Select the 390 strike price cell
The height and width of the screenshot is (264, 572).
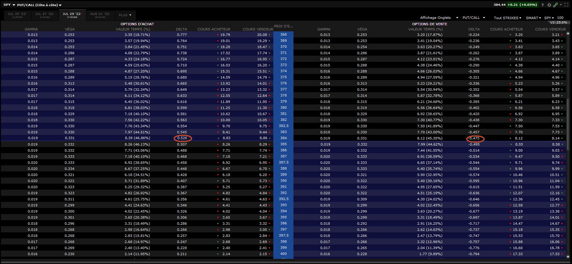click(x=283, y=181)
